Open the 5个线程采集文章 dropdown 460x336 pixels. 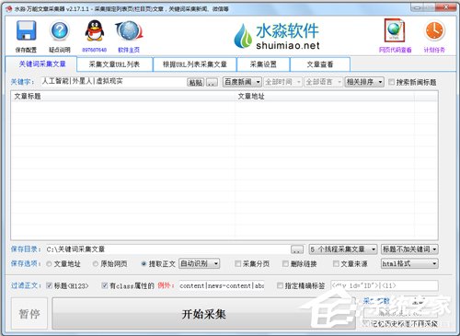tap(343, 249)
